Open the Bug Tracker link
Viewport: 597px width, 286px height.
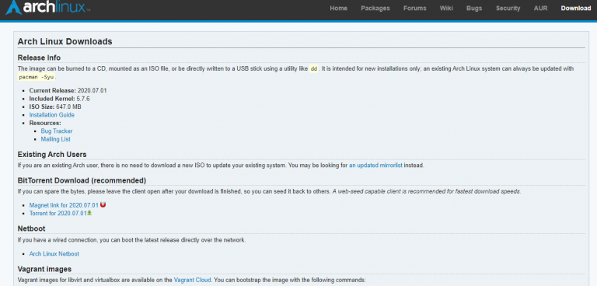point(57,131)
